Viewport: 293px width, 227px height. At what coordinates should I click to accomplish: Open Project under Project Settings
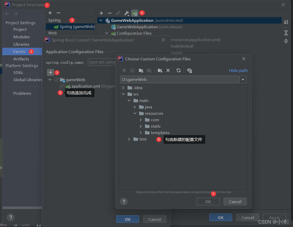20,29
